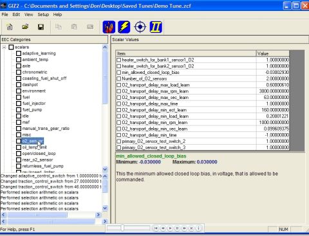This screenshot has height=236, width=309.
Task: Tick the Number_of_O2_sensors checkbox
Action: coord(118,78)
